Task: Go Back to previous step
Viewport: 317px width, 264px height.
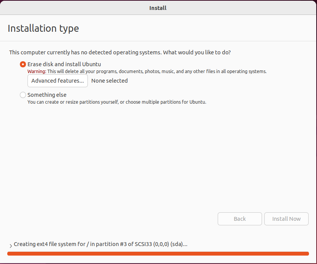Action: 240,219
